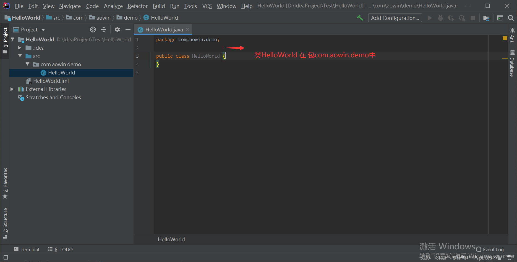The height and width of the screenshot is (262, 517).
Task: Click the IntelliJ IDEA logo icon
Action: (x=6, y=6)
